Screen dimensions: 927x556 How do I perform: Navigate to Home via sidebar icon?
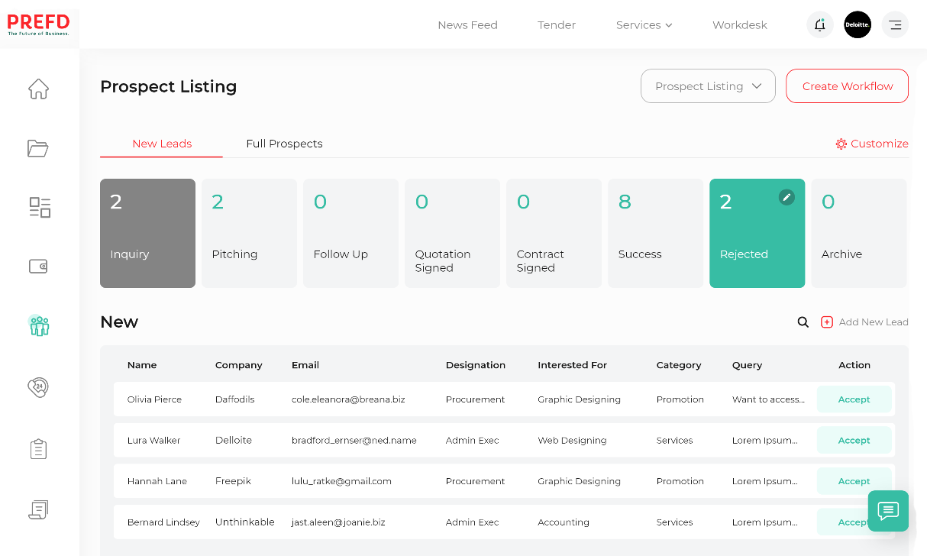coord(38,89)
